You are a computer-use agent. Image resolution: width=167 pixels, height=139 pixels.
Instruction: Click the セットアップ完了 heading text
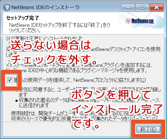(x=23, y=18)
